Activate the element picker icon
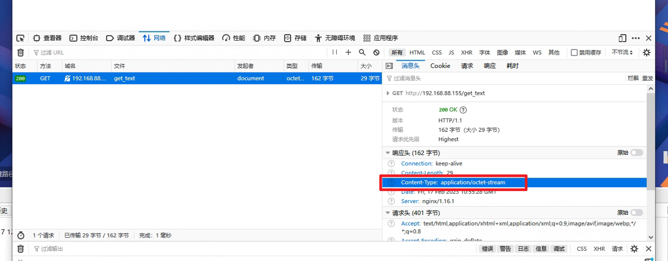The image size is (668, 261). coord(20,38)
